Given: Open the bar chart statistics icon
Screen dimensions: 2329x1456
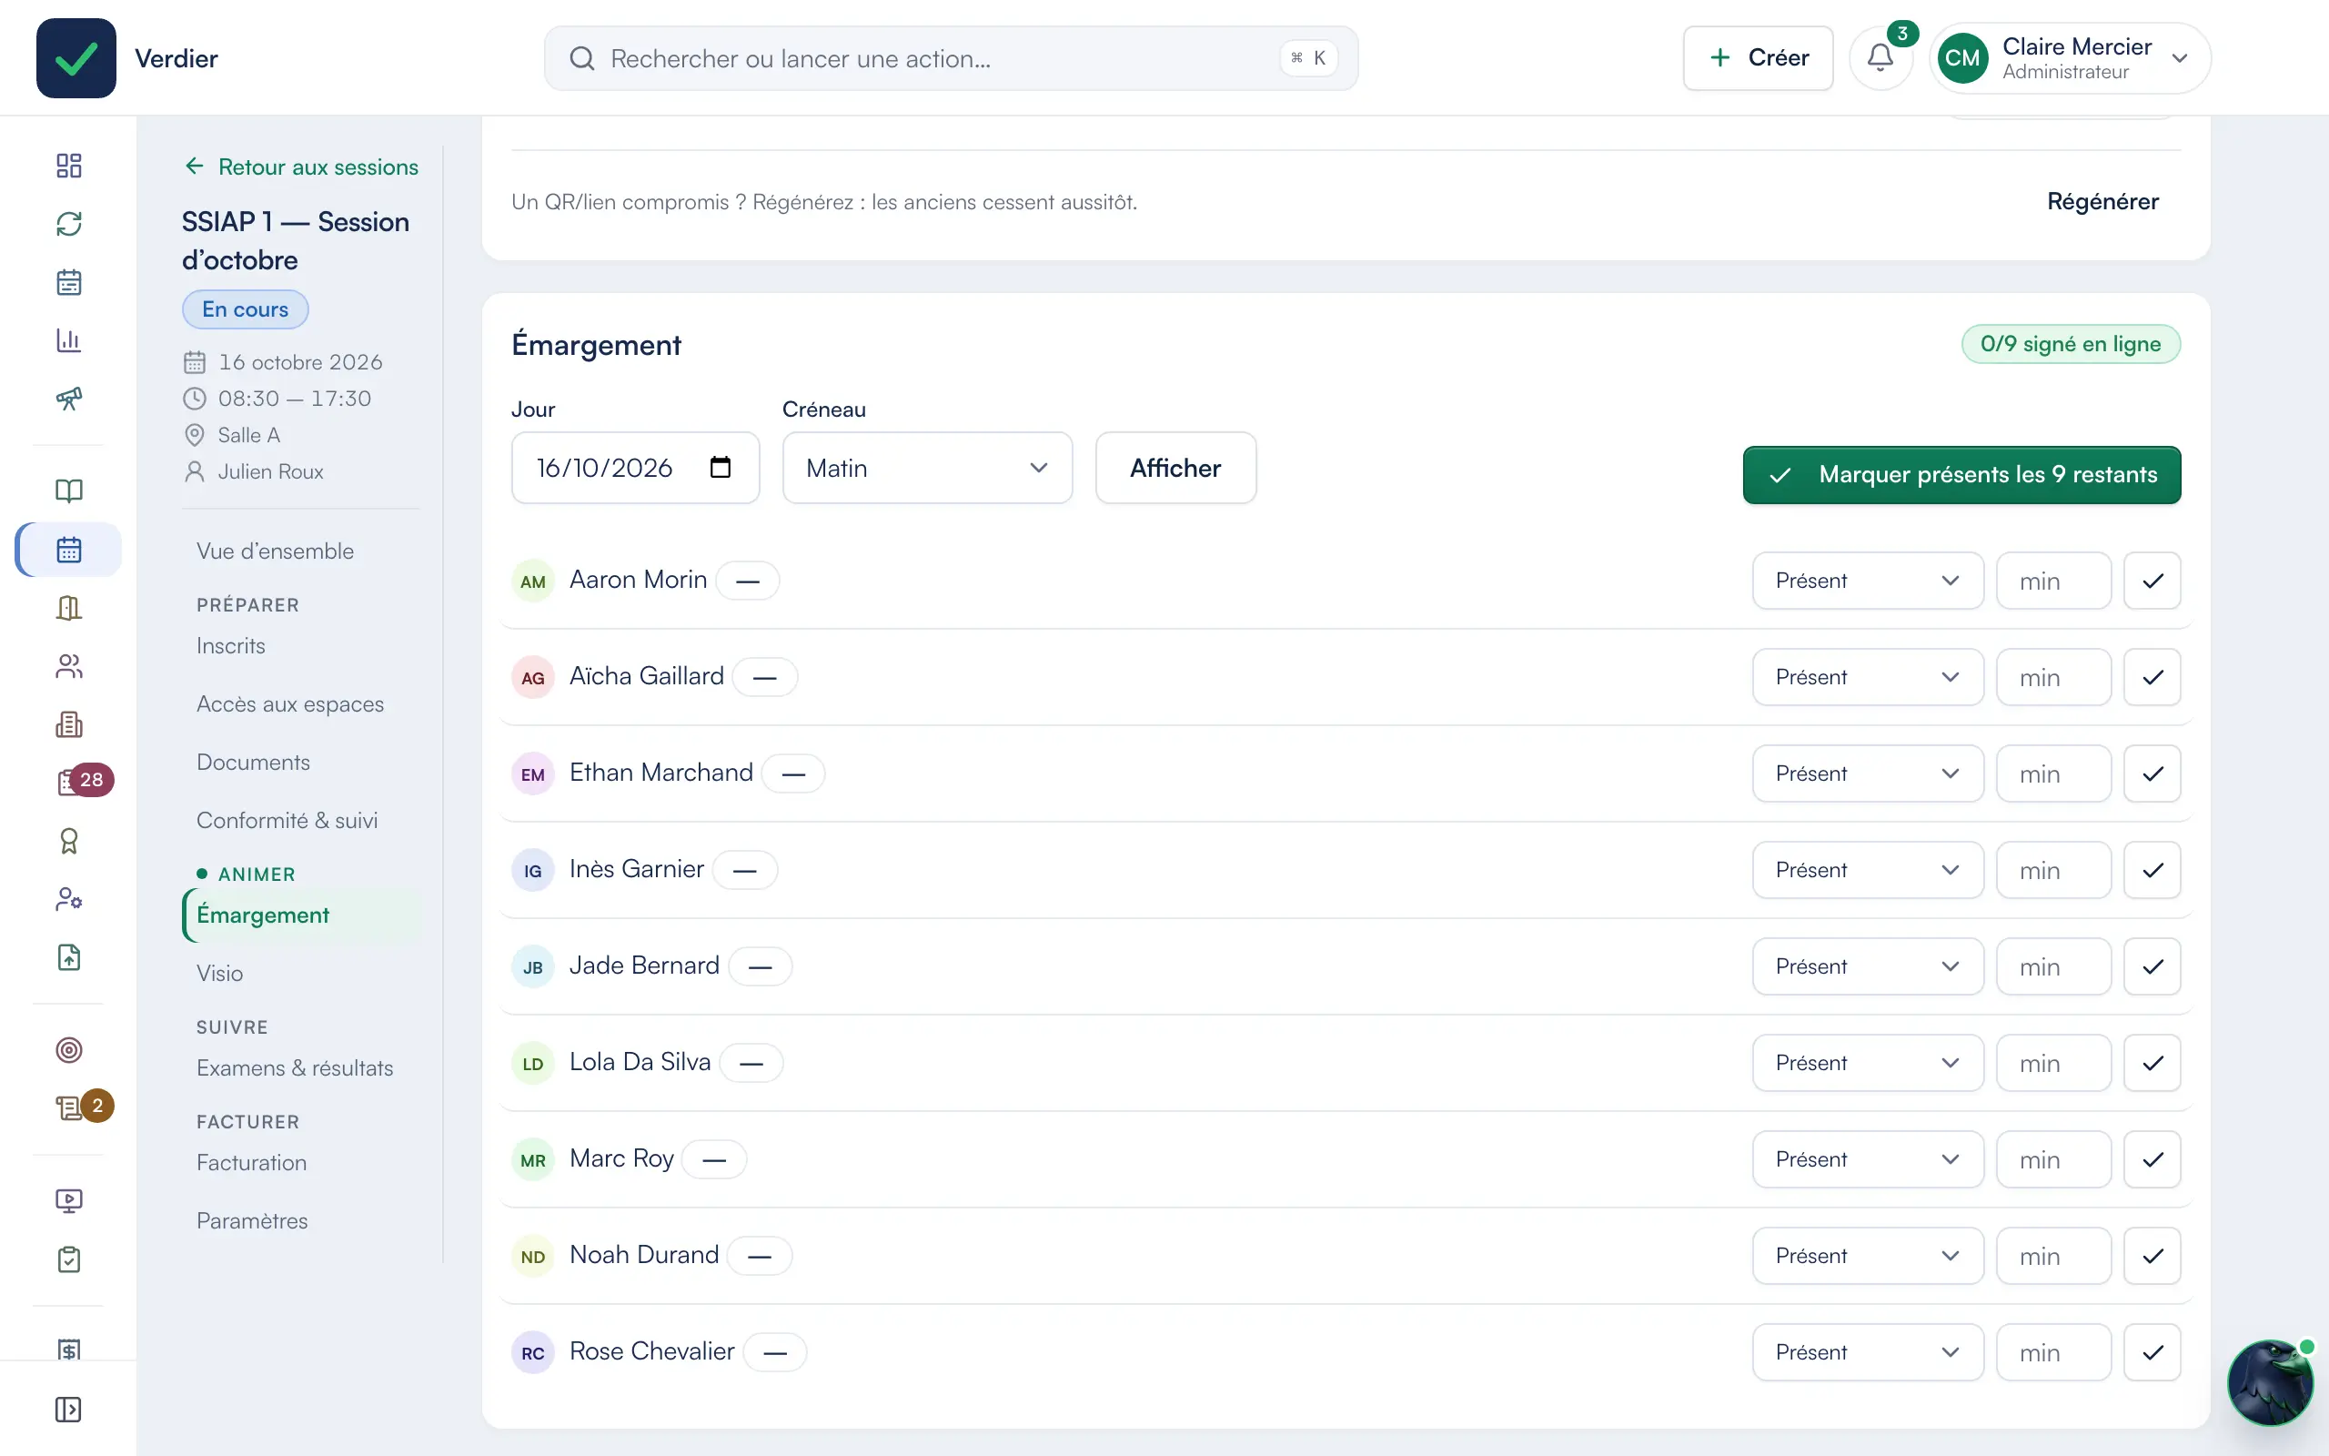Looking at the screenshot, I should (x=68, y=340).
